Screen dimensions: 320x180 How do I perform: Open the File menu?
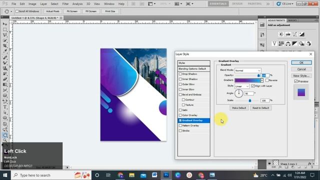pos(13,4)
